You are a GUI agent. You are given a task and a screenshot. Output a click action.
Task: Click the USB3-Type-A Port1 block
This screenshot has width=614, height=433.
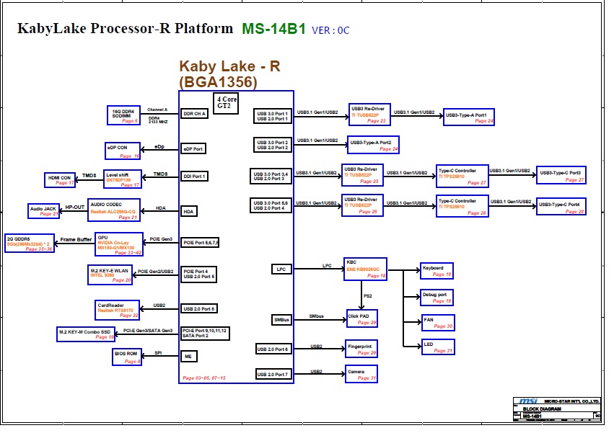click(x=469, y=117)
